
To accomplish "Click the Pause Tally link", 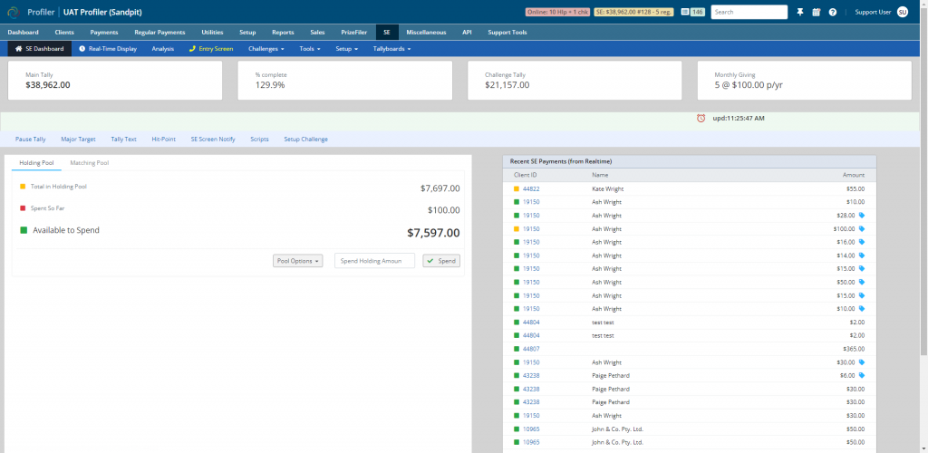I will 31,139.
